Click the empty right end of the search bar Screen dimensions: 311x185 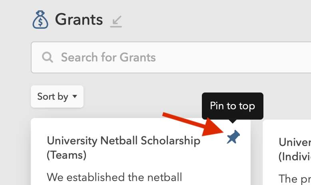coord(280,57)
